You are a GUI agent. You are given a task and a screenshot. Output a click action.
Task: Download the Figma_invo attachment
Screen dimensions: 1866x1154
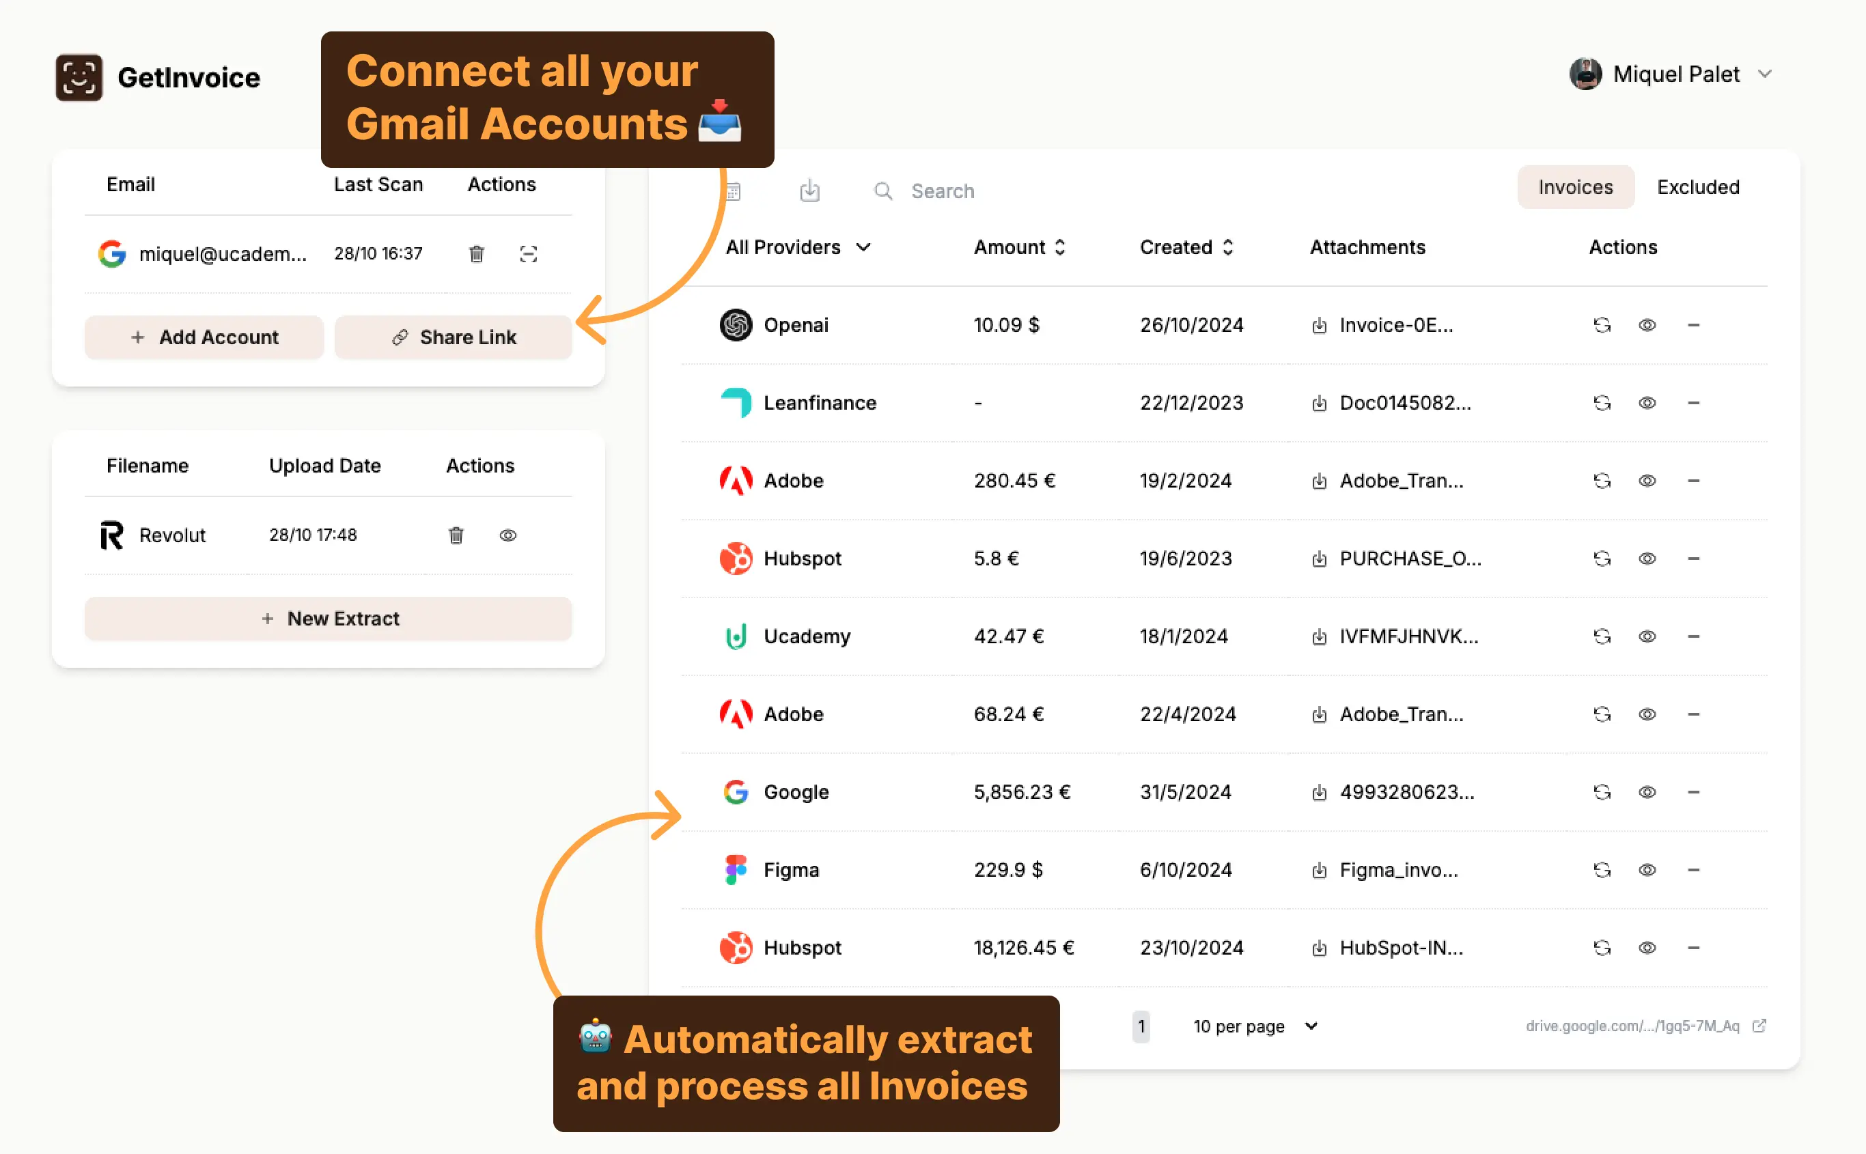coord(1319,870)
